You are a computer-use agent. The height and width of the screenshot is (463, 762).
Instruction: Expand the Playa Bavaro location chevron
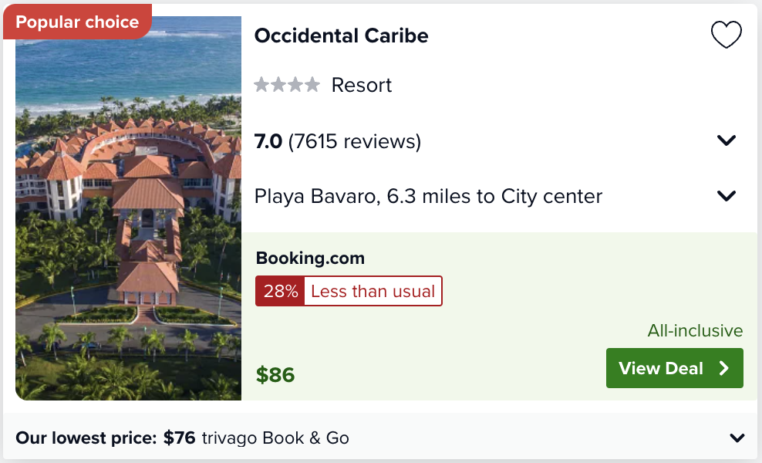point(726,196)
